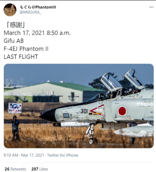View the 26 Retweets list
Image resolution: width=156 pixels, height=172 pixels.
coord(15,169)
